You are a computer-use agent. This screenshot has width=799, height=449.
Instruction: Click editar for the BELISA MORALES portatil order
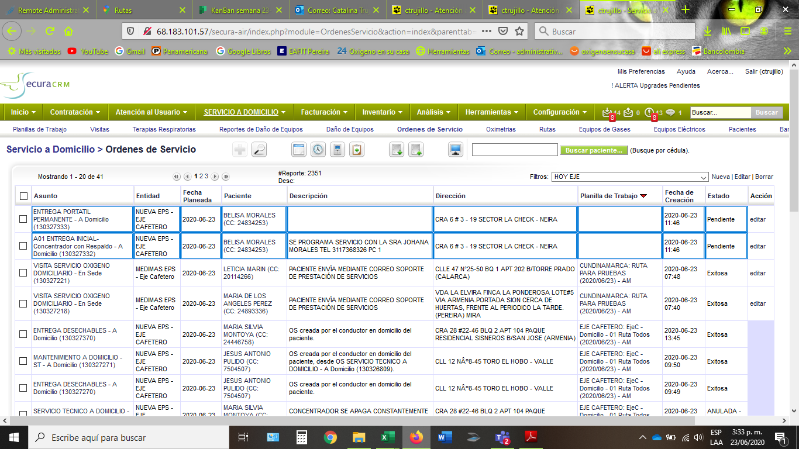pyautogui.click(x=757, y=219)
